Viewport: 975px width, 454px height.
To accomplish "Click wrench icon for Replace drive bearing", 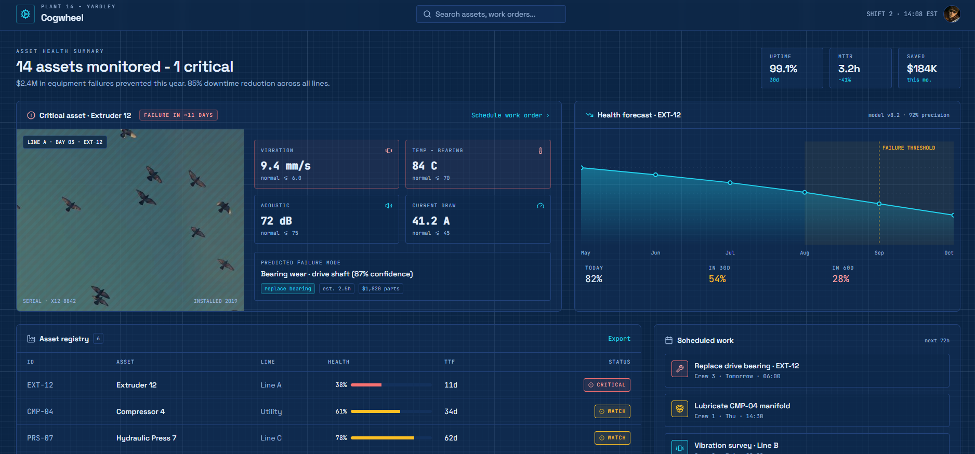I will (680, 369).
